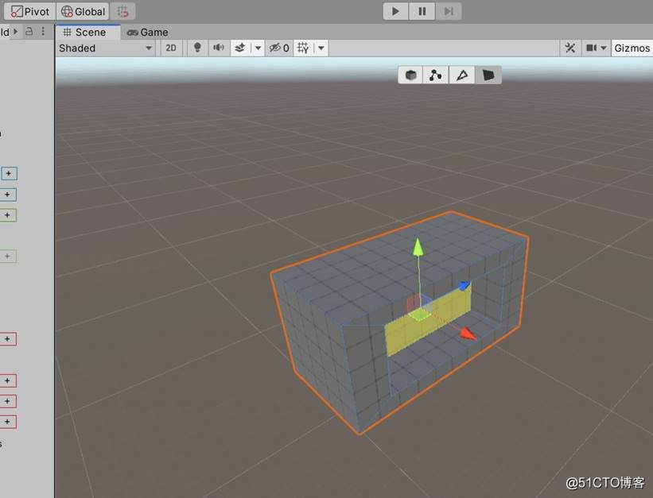Click the Step frame button
The image size is (653, 498).
click(449, 11)
